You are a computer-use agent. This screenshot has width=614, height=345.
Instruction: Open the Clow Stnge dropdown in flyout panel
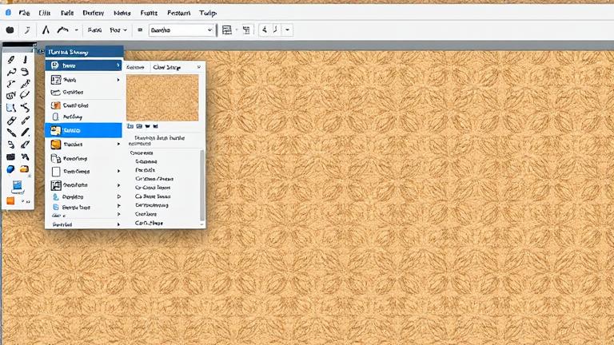(x=177, y=67)
